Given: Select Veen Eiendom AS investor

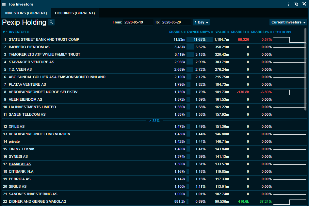Looking at the screenshot, I should tap(25, 99).
